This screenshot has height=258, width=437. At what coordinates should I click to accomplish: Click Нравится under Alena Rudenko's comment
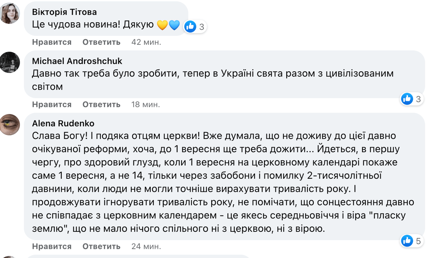click(x=51, y=246)
